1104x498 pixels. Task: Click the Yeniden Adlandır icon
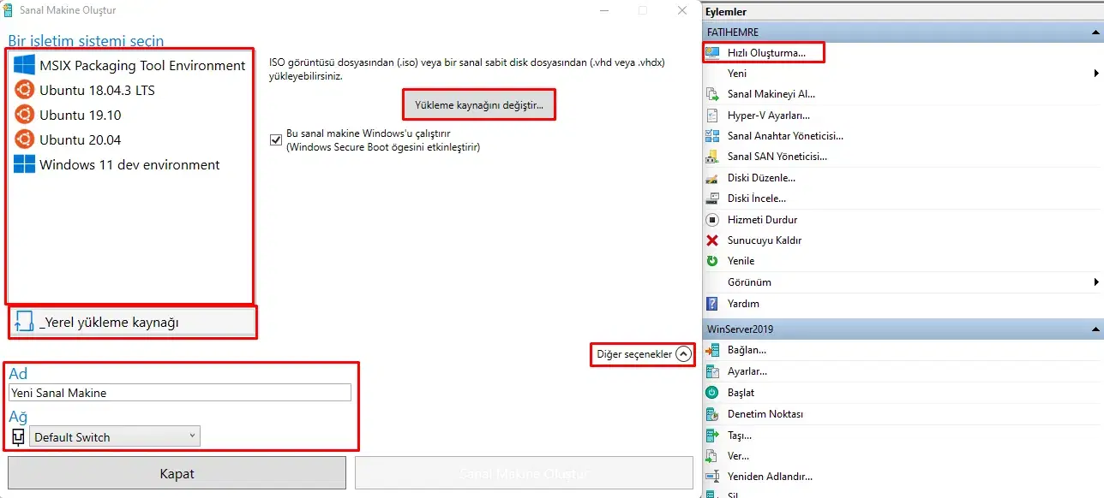tap(711, 477)
